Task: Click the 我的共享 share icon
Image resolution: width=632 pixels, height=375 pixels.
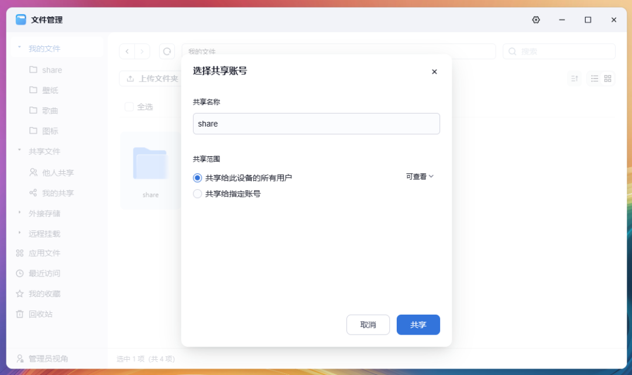Action: tap(33, 193)
